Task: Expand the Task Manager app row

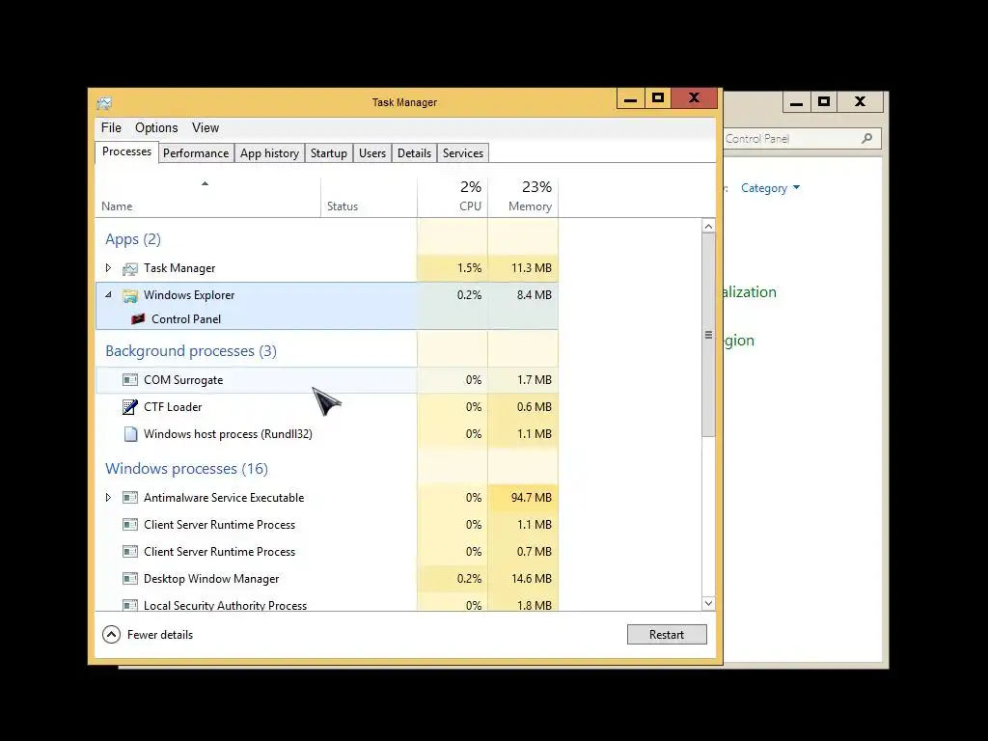Action: click(x=108, y=268)
